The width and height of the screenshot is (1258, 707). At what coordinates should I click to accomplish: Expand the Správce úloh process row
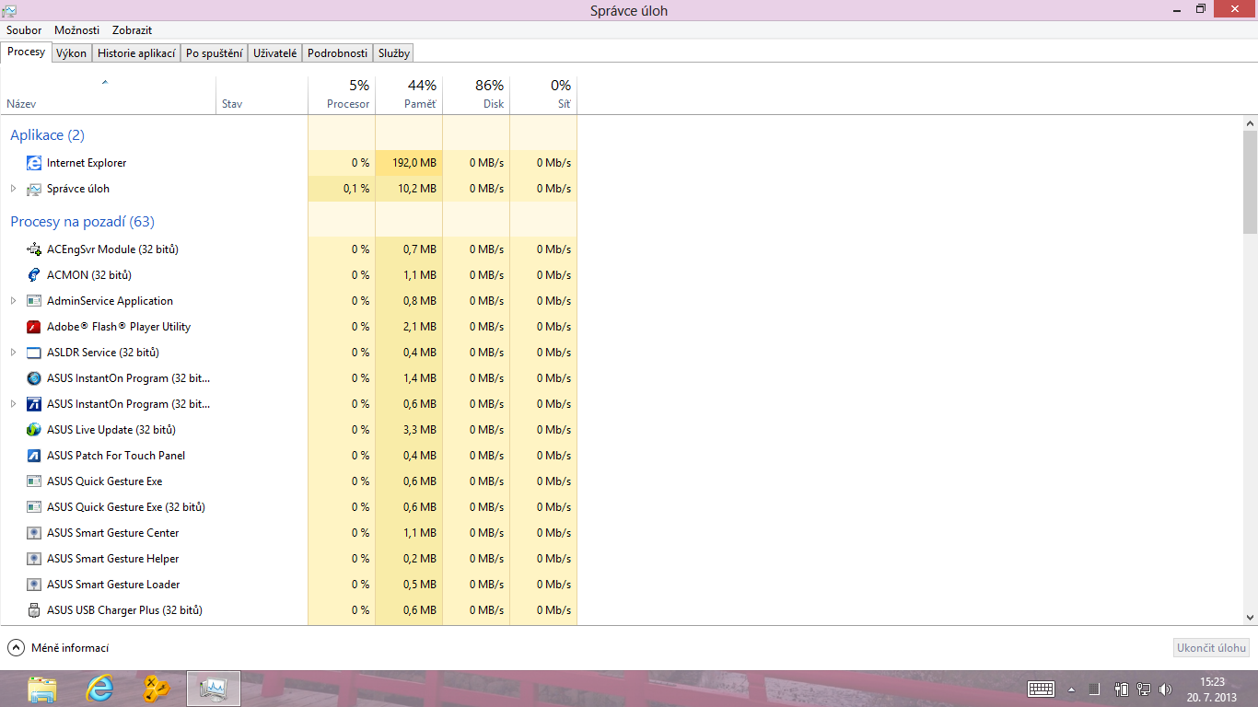pyautogui.click(x=13, y=189)
